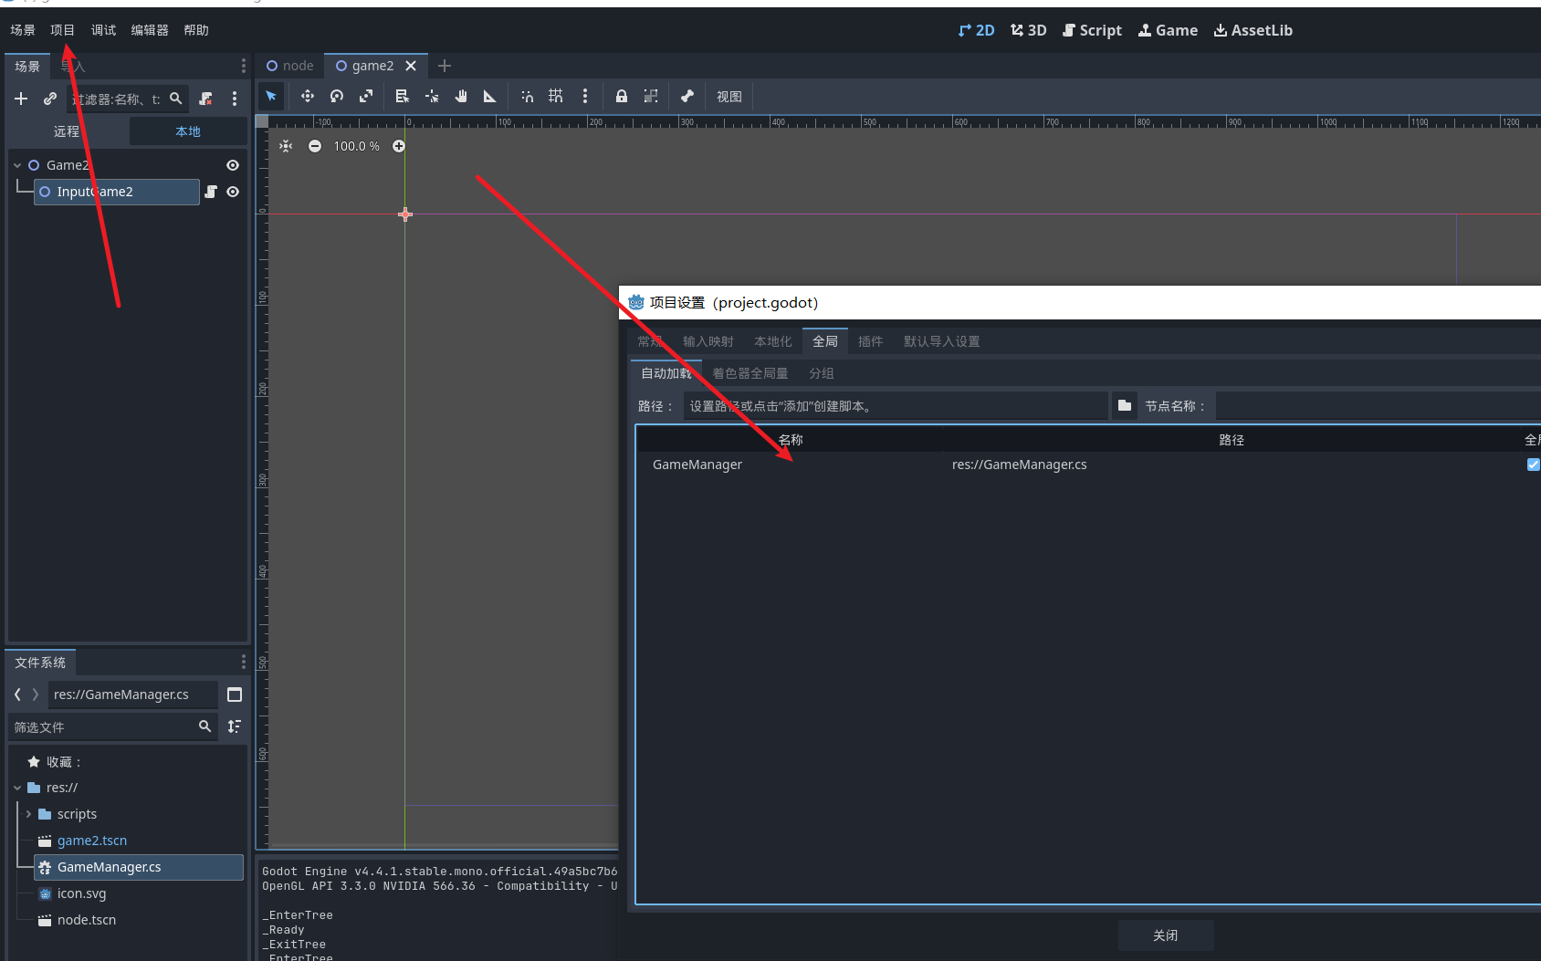The image size is (1541, 961).
Task: Center the view with the zoom reset icon
Action: [286, 146]
